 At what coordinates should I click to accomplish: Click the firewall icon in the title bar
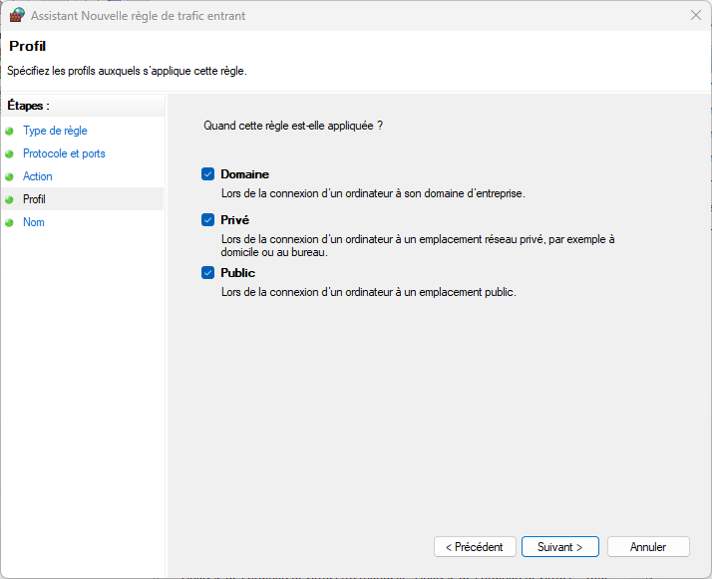pyautogui.click(x=16, y=15)
